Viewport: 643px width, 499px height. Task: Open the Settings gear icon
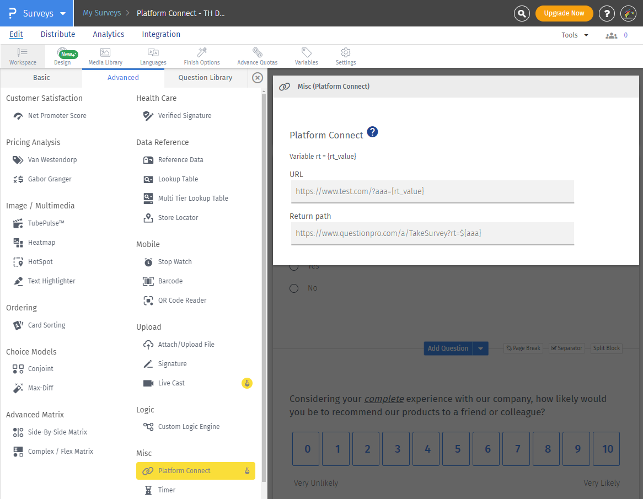[346, 56]
